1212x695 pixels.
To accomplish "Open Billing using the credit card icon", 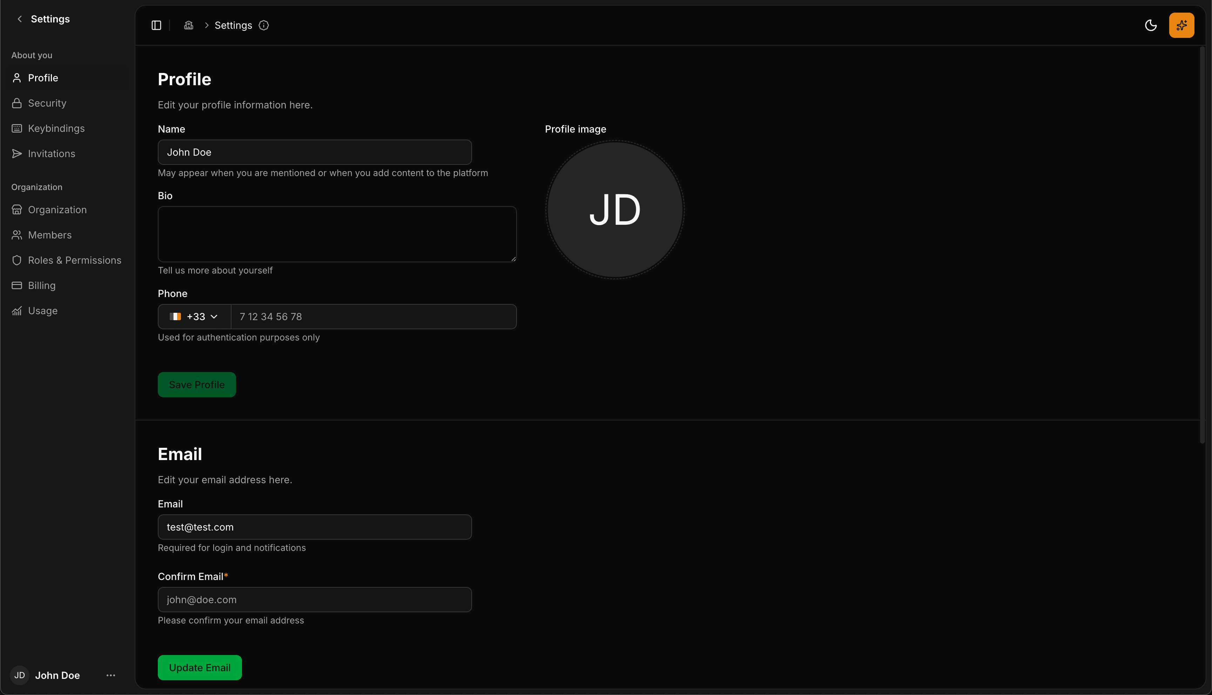I will (17, 285).
